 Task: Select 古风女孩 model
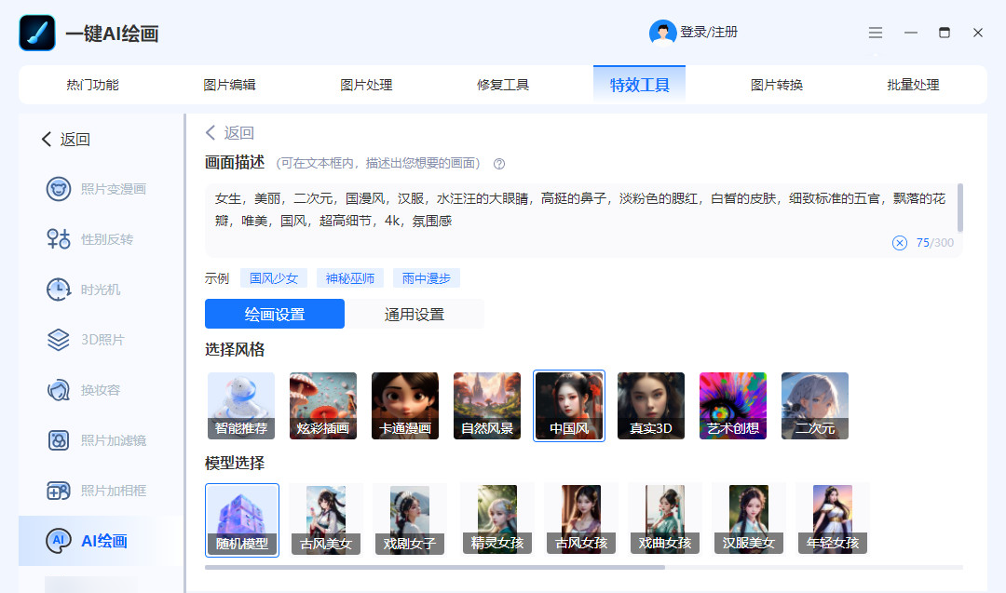tap(581, 519)
